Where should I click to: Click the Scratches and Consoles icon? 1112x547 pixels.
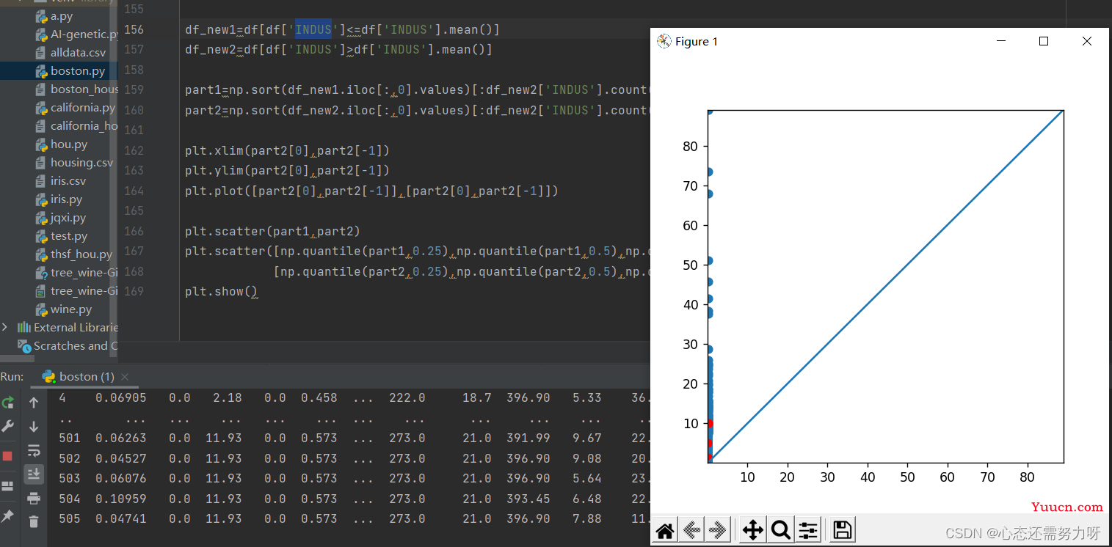coord(25,345)
